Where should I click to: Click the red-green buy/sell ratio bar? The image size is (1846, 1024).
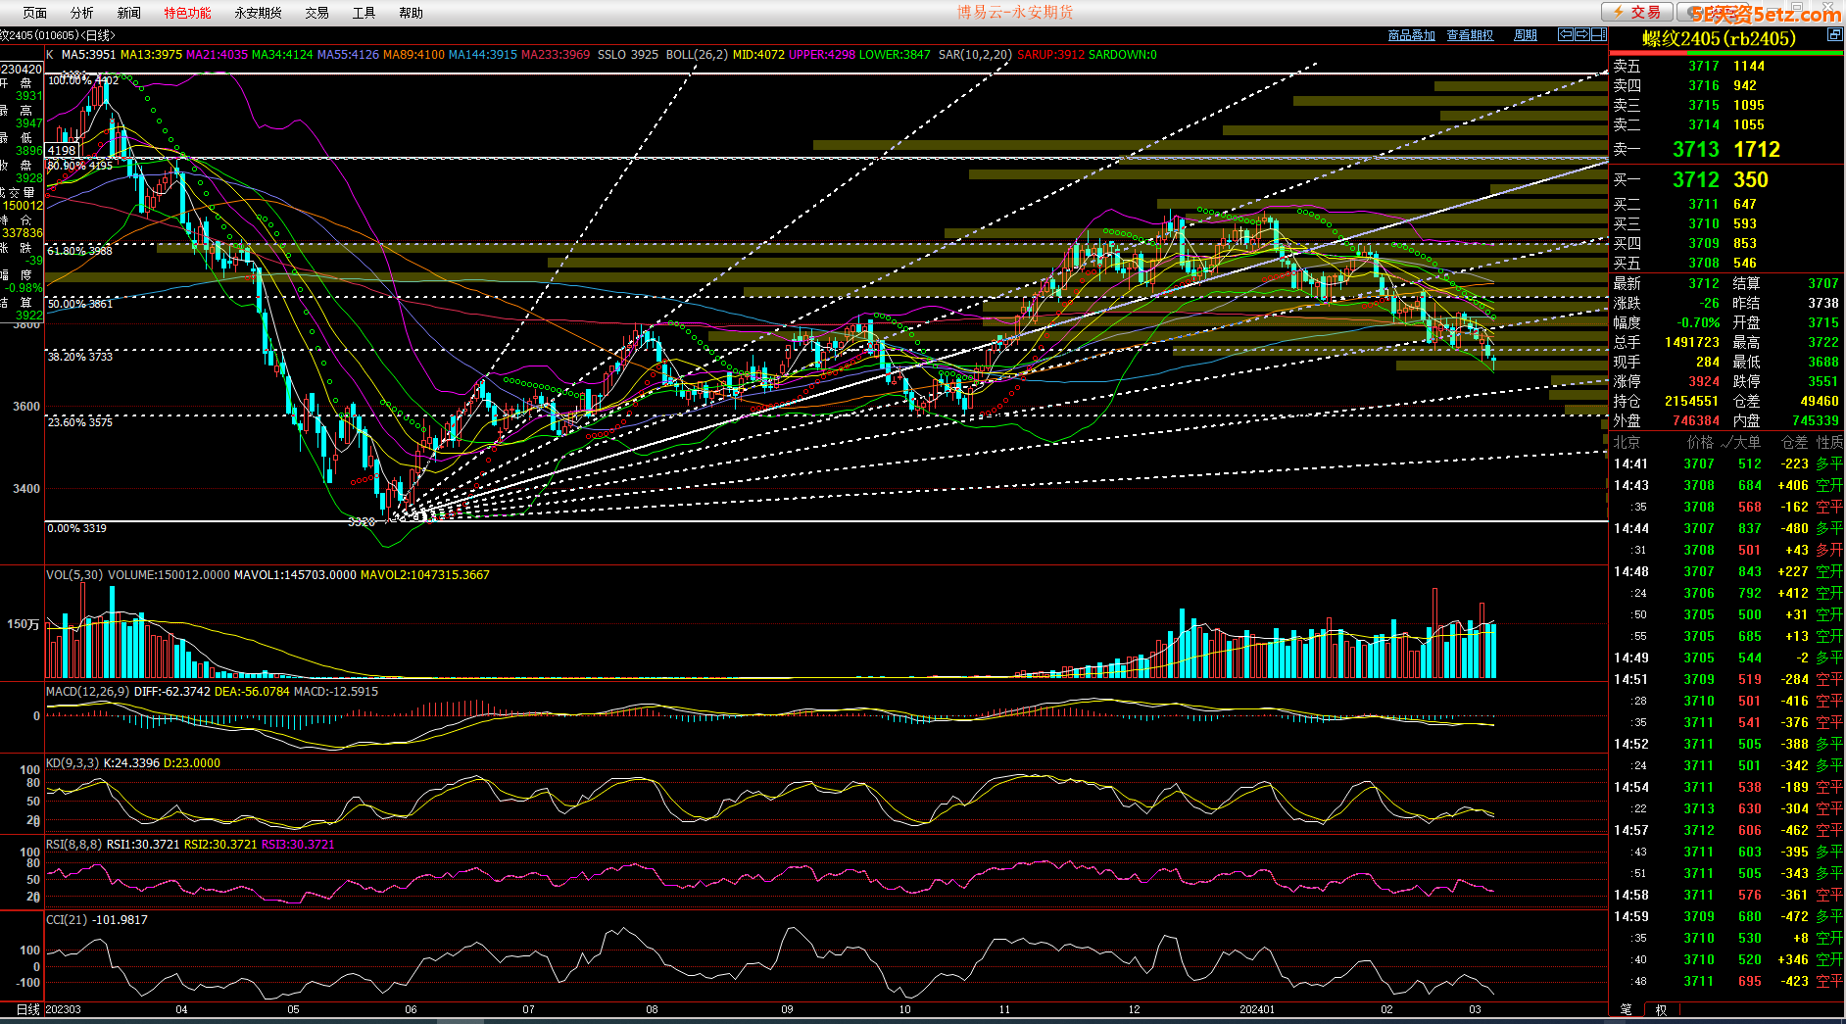click(1726, 53)
